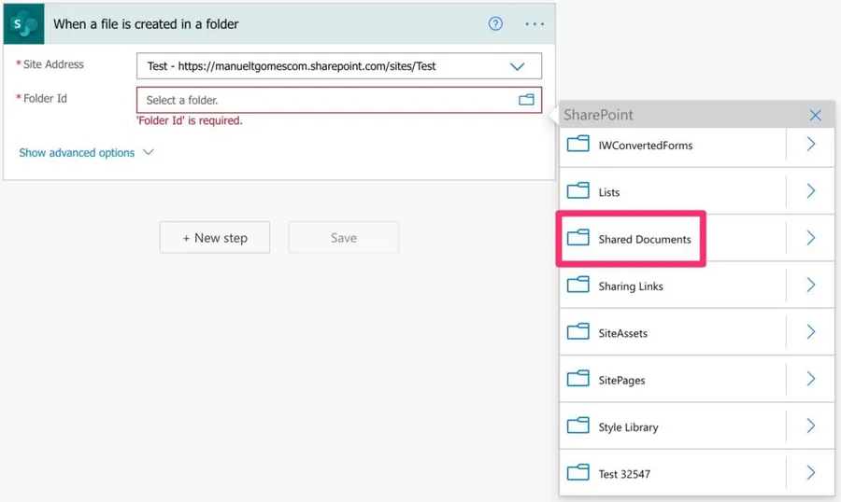Viewport: 841px width, 502px height.
Task: Expand Show advanced options
Action: pyautogui.click(x=86, y=153)
